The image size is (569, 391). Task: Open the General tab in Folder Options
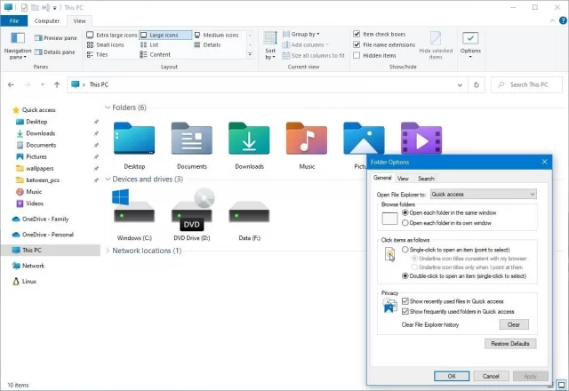tap(382, 178)
